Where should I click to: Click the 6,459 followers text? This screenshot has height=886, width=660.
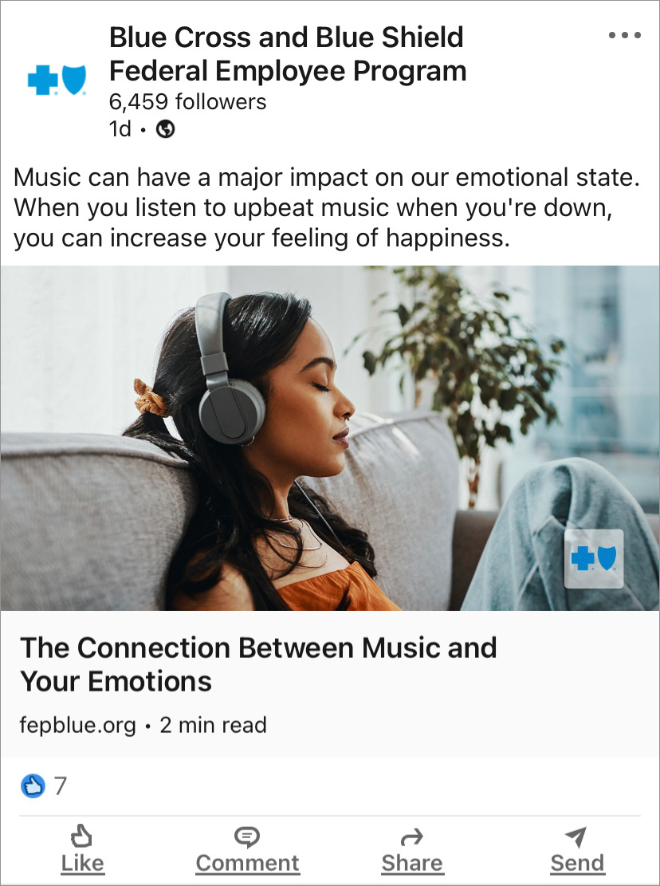187,102
